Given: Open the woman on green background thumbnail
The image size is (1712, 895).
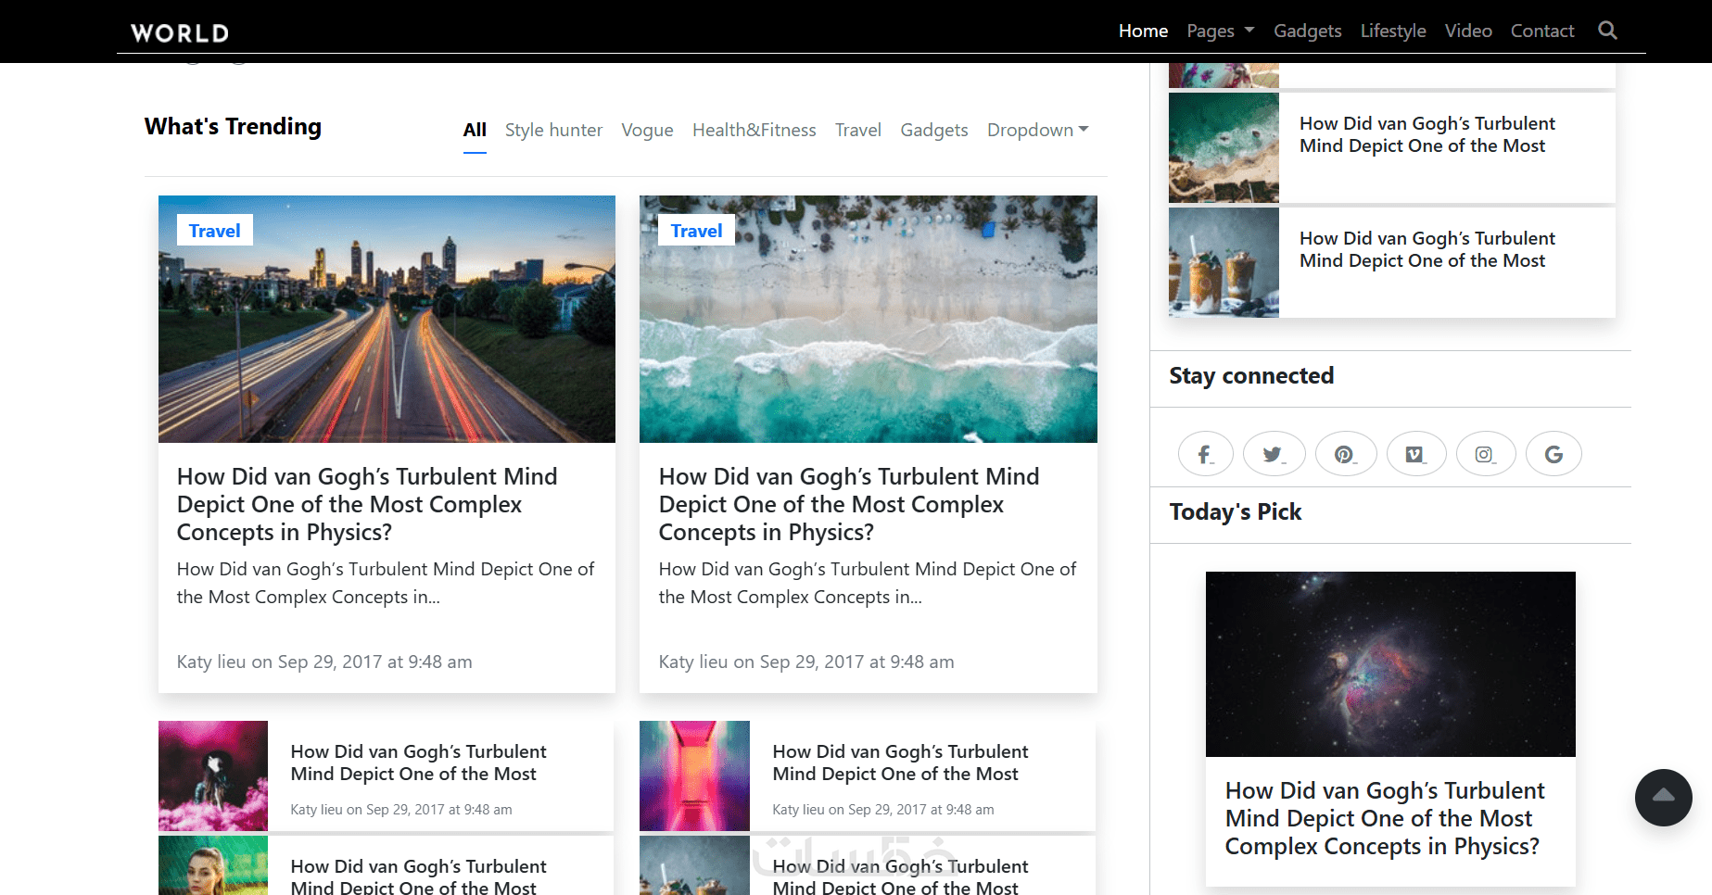Looking at the screenshot, I should coord(213,865).
